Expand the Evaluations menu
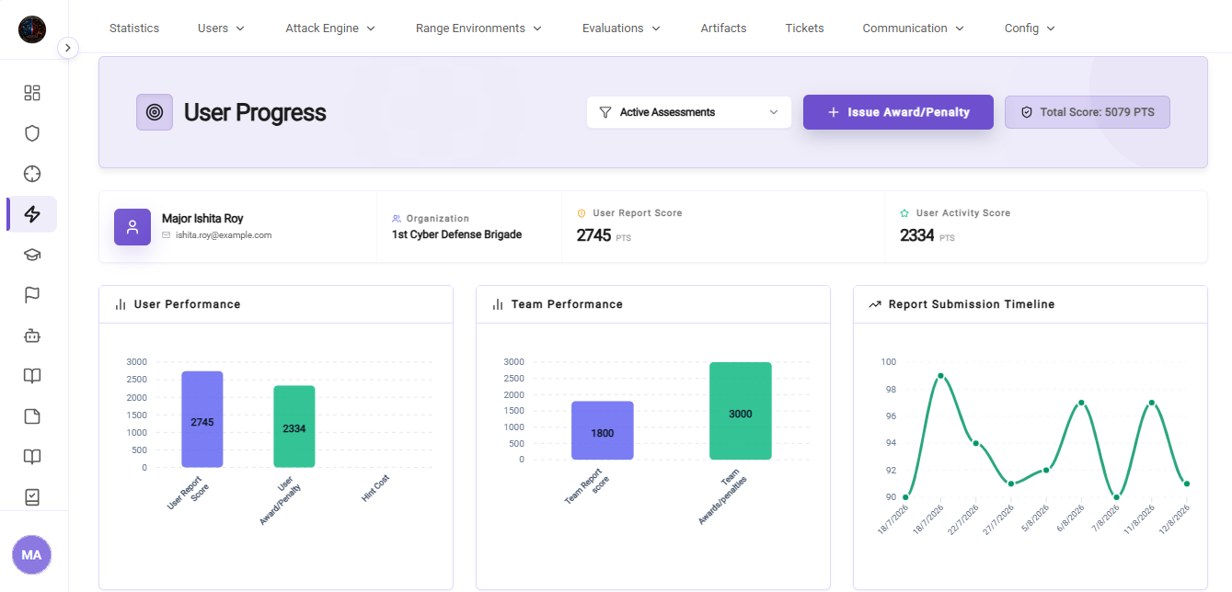This screenshot has height=592, width=1232. pyautogui.click(x=621, y=28)
